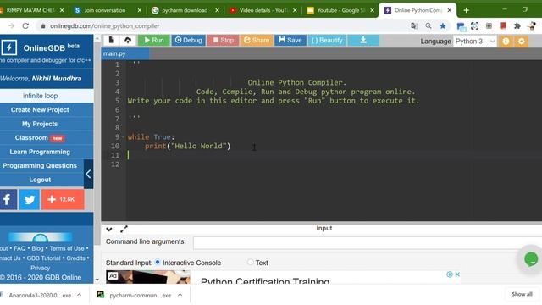Open Create New Project
Image resolution: width=542 pixels, height=305 pixels.
(40, 109)
